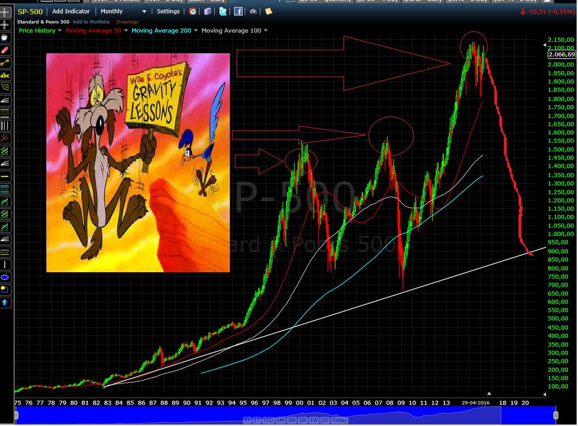The width and height of the screenshot is (578, 426).
Task: Select the cyan horizontal lines tool
Action: pyautogui.click(x=6, y=189)
